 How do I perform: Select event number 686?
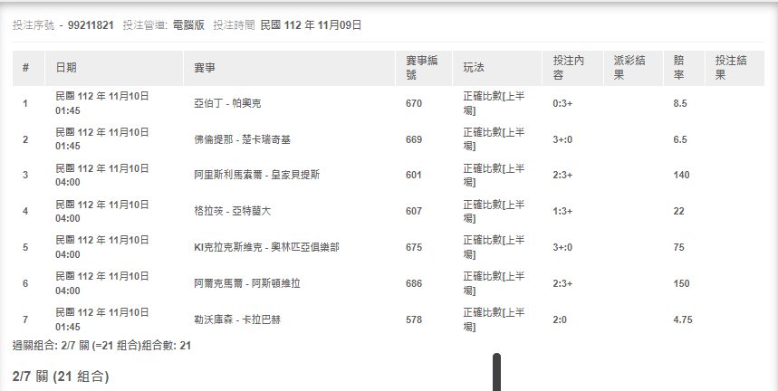pyautogui.click(x=414, y=283)
